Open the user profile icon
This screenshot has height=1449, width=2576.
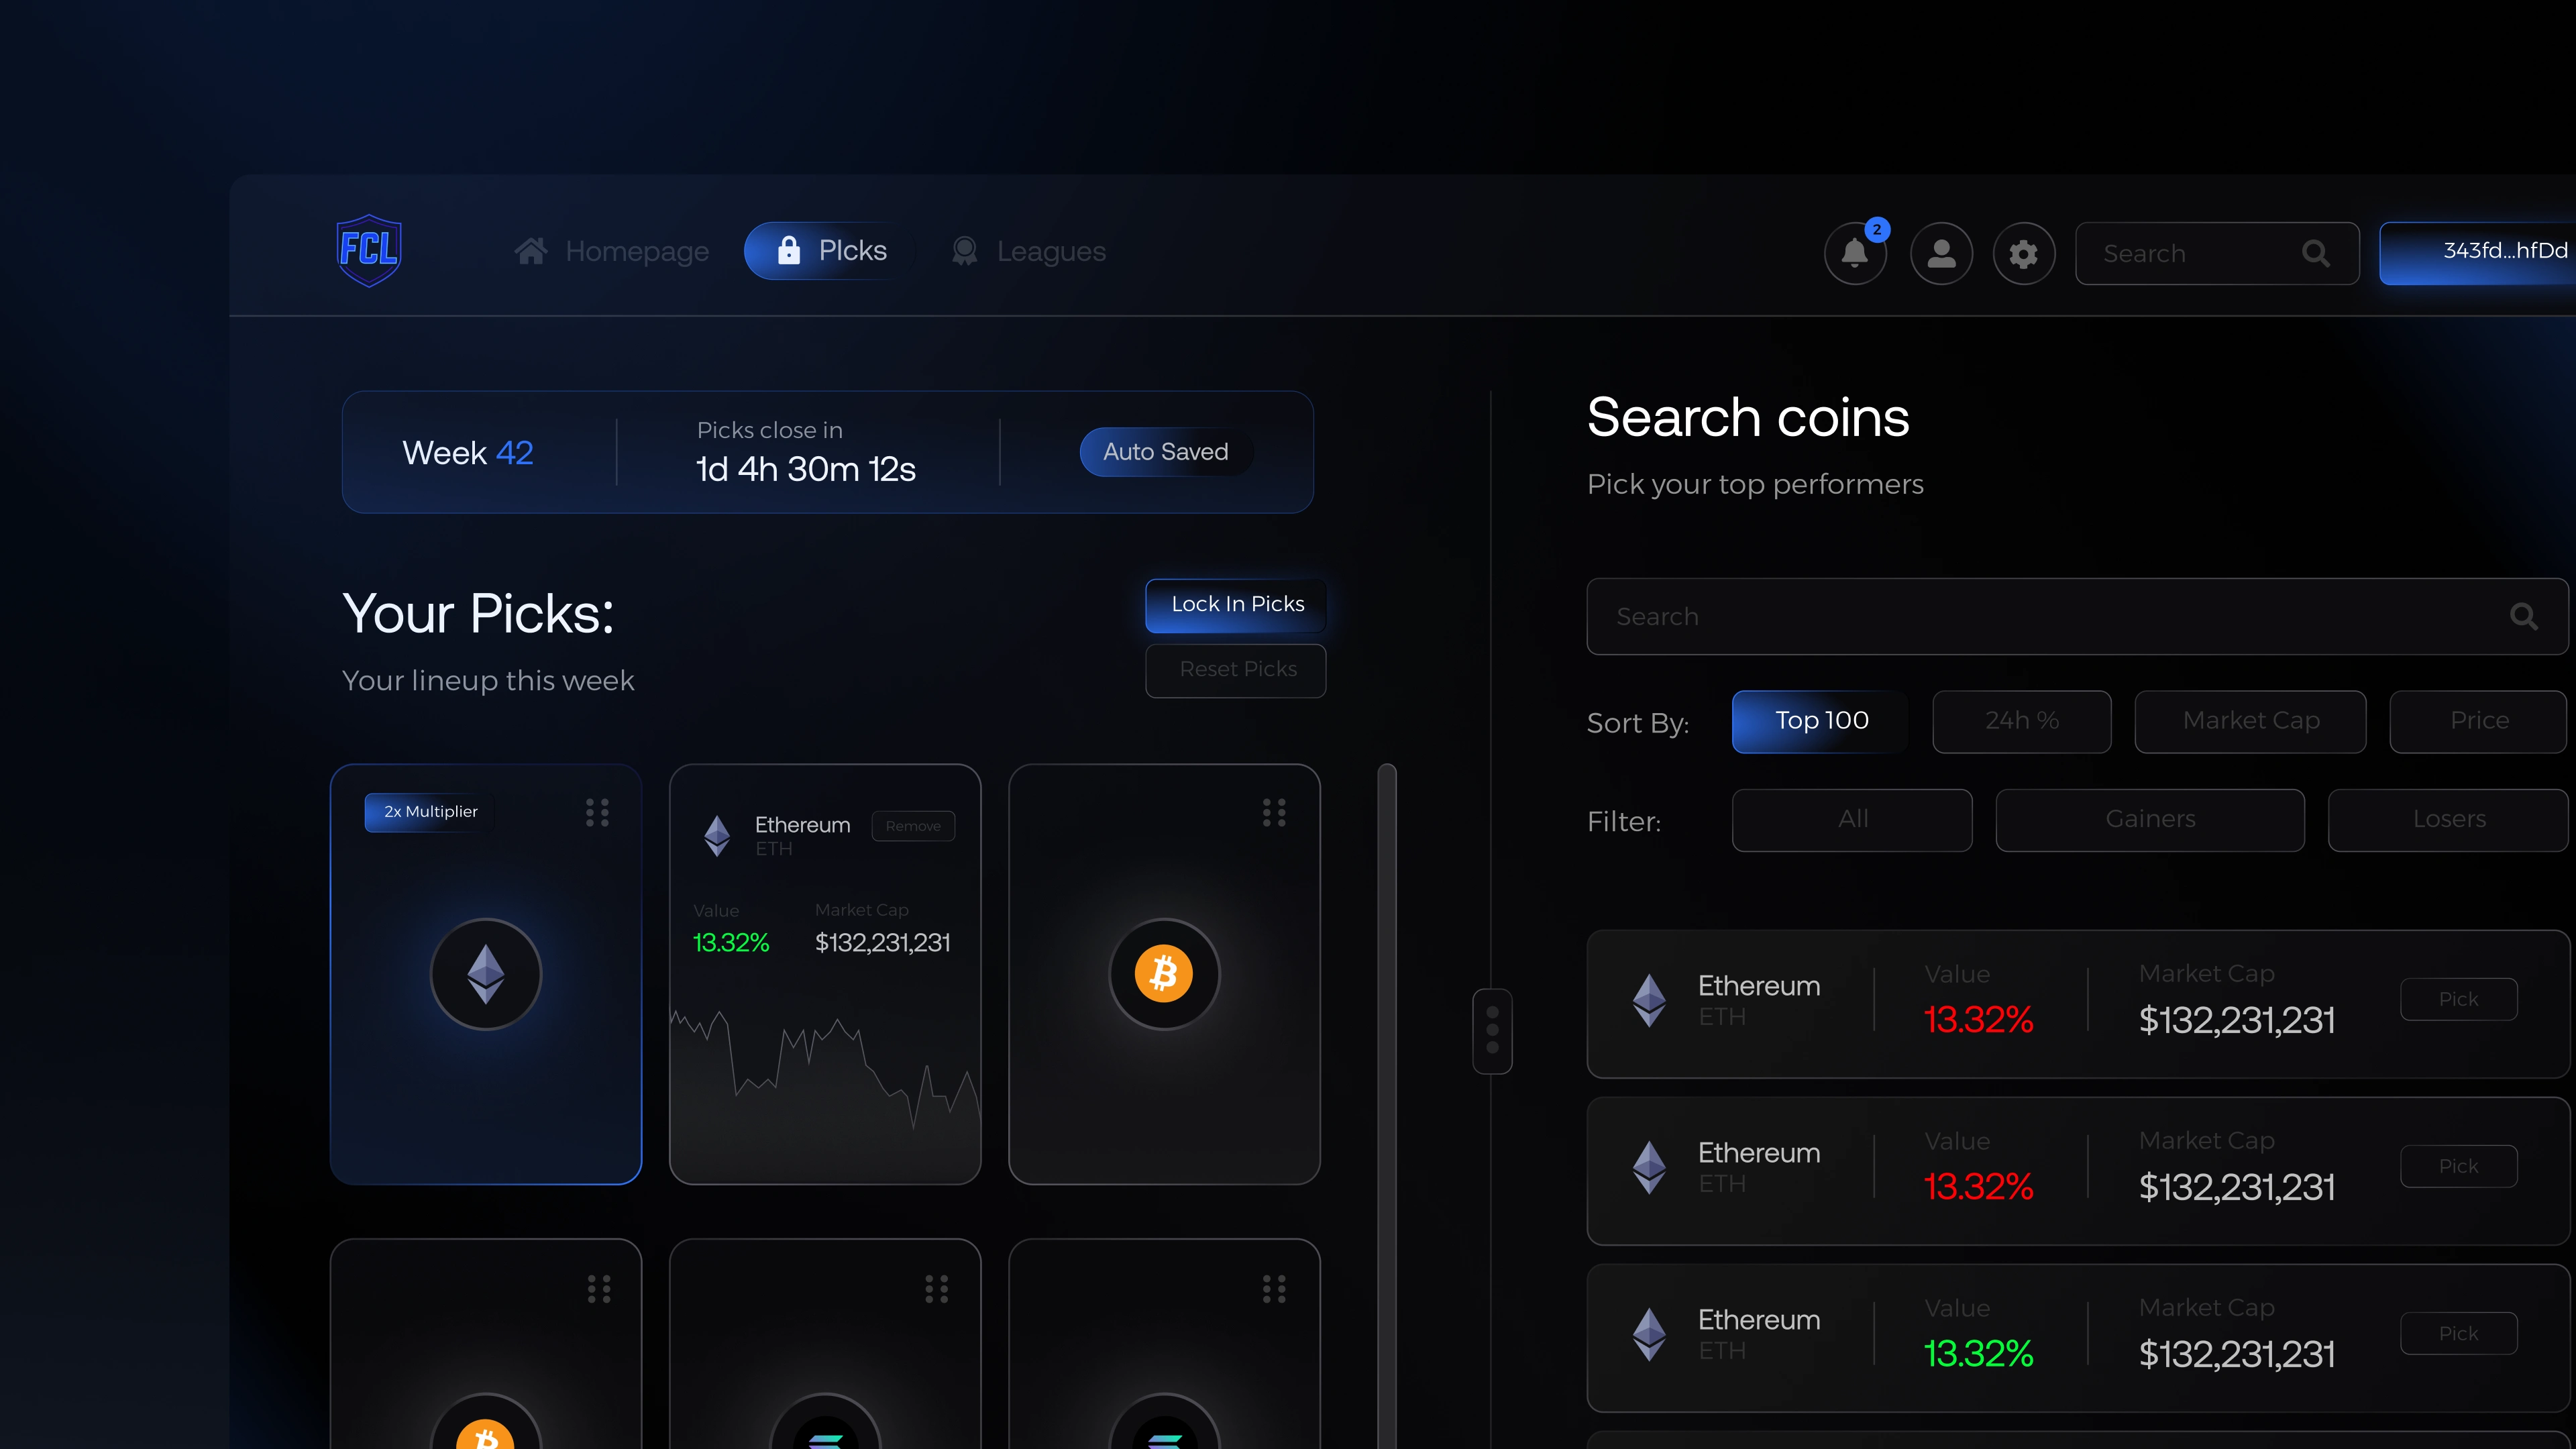[1941, 253]
